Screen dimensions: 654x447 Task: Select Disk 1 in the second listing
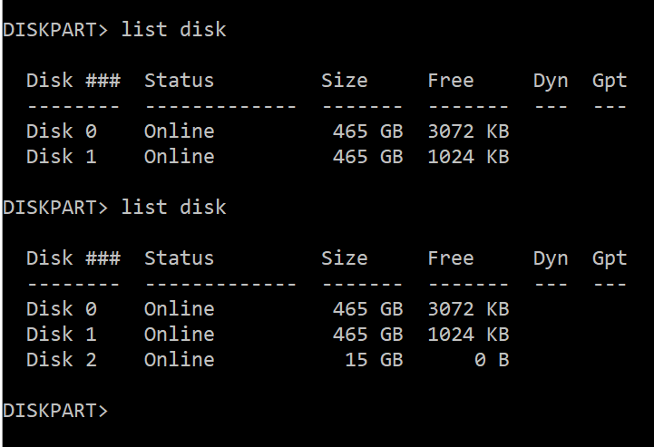pos(61,335)
